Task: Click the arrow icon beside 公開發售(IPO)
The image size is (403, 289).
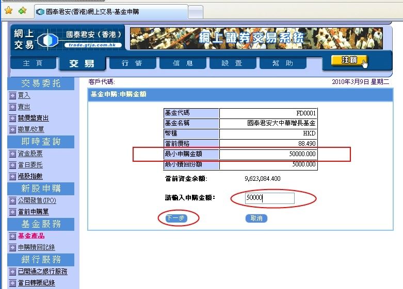Action: pos(12,200)
